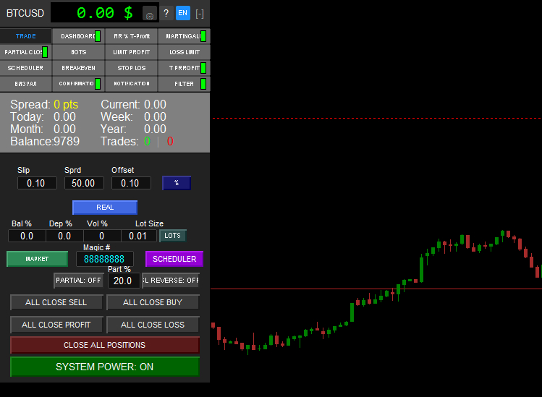Viewport: 542px width, 397px height.
Task: Open the help question mark button
Action: pos(166,14)
